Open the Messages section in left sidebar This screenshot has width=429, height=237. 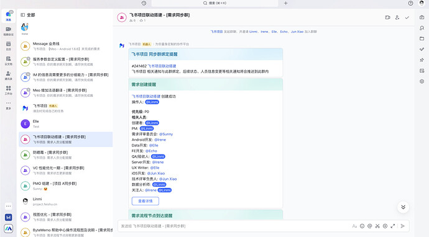(x=9, y=16)
